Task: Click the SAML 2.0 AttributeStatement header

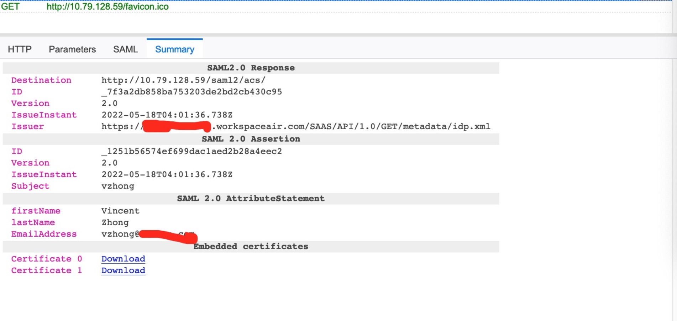Action: coord(251,198)
